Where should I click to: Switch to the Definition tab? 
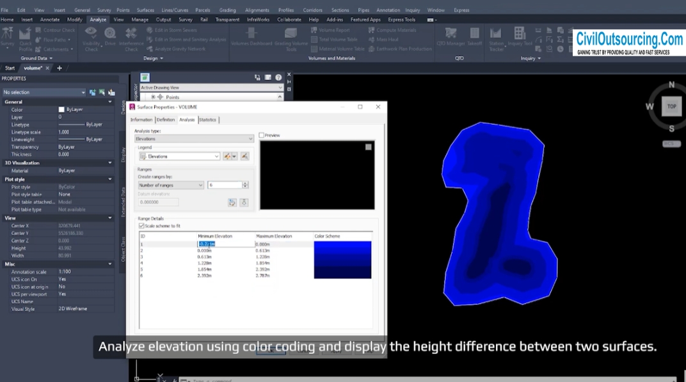[x=165, y=120]
